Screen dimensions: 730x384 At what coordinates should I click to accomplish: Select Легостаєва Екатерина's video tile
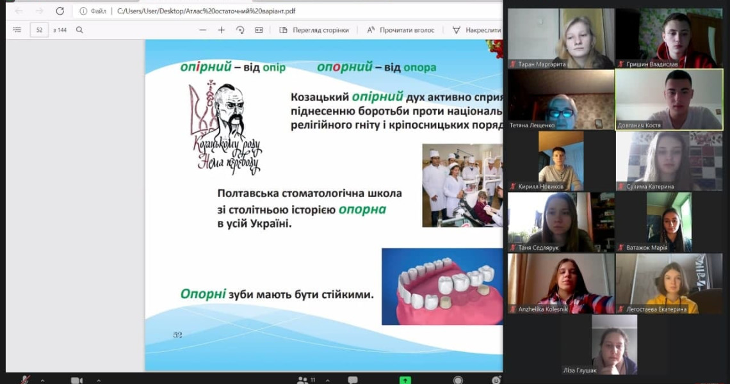tap(669, 284)
